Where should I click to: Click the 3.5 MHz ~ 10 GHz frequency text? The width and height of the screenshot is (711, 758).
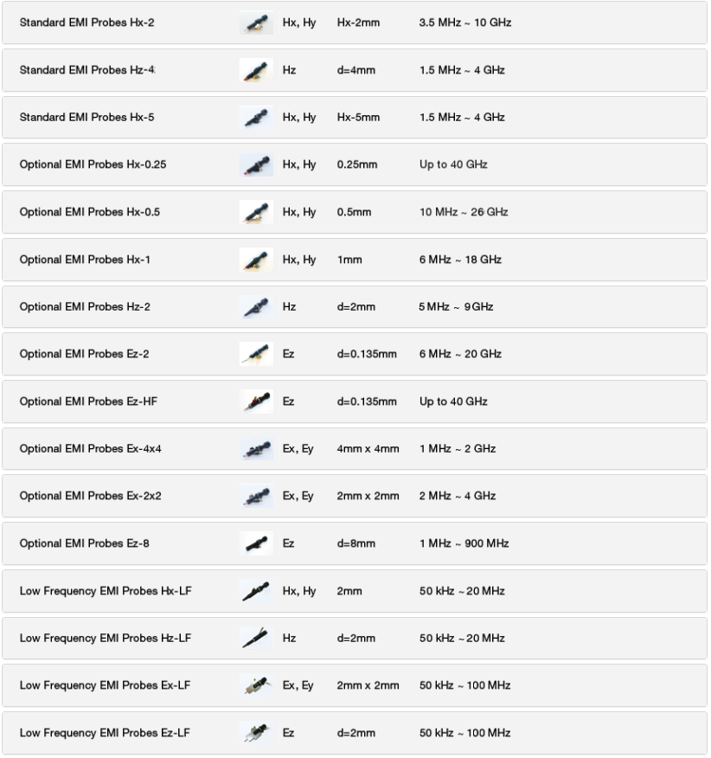(465, 22)
